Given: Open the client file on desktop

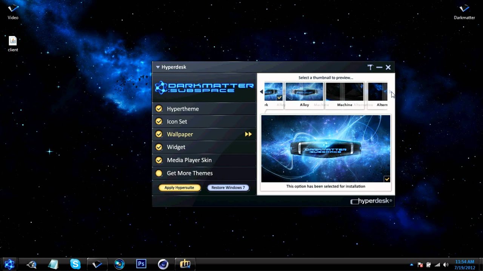Looking at the screenshot, I should coord(13,44).
